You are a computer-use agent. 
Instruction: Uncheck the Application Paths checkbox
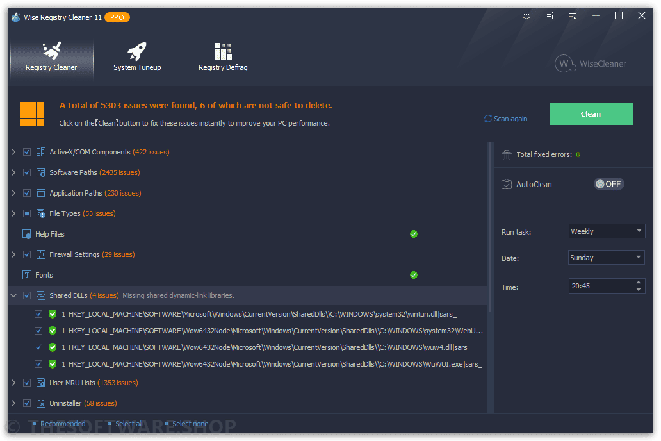pyautogui.click(x=27, y=193)
